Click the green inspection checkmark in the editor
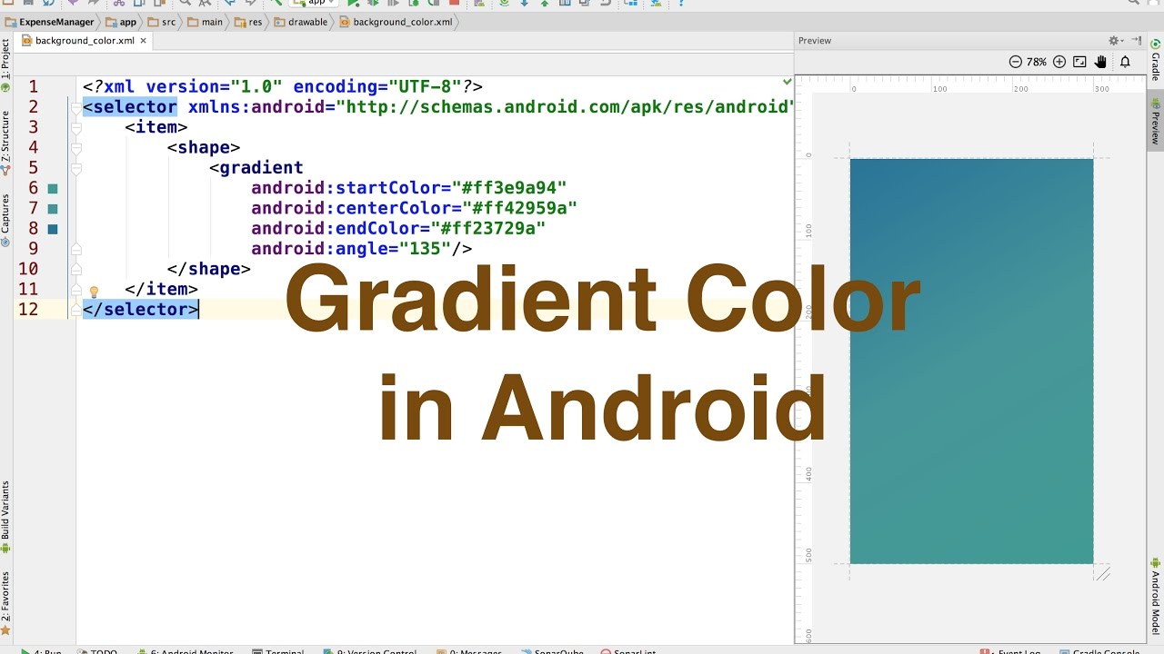 tap(788, 82)
